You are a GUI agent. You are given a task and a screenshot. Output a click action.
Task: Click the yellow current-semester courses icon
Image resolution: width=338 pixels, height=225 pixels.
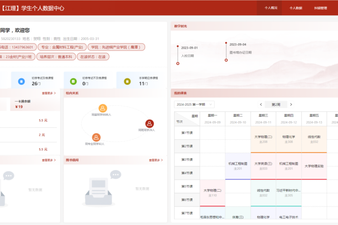click(x=127, y=81)
